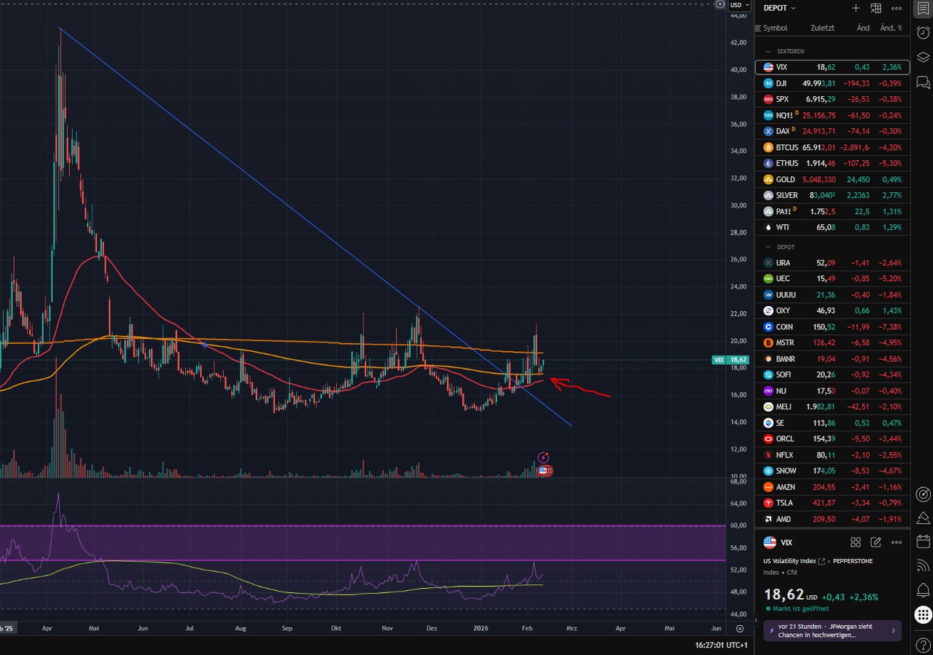The width and height of the screenshot is (933, 655).
Task: Sort watchlist by Änd. % column header
Action: [x=890, y=28]
